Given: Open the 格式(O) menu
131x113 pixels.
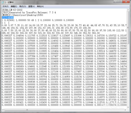Looking at the screenshot, I should point(23,6).
